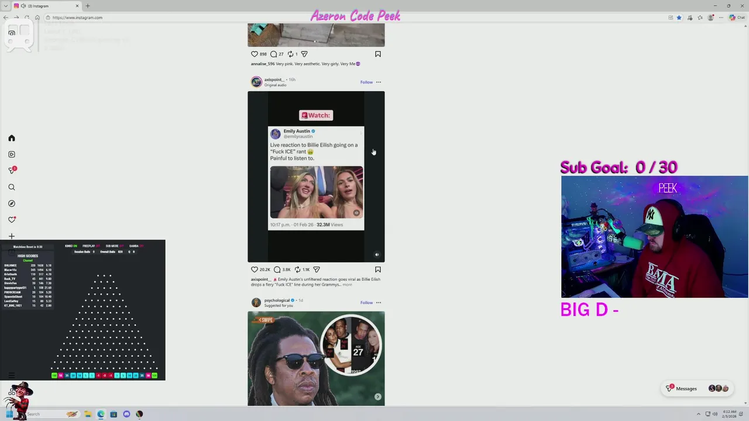The image size is (749, 421).
Task: Go back in the browser
Action: click(x=6, y=18)
